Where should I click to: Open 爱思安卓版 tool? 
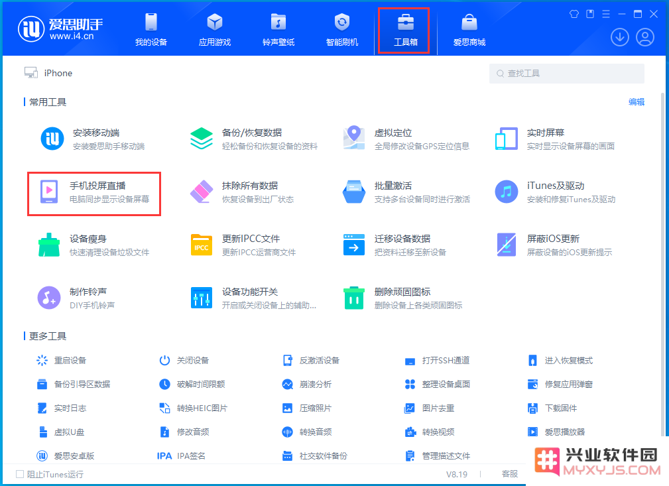pos(65,456)
